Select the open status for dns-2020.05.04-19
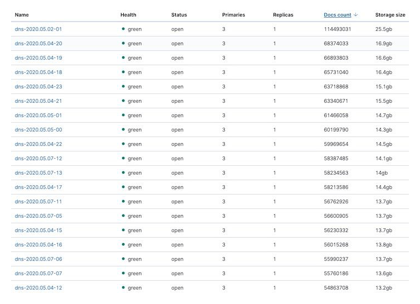The width and height of the screenshot is (420, 304). 177,58
